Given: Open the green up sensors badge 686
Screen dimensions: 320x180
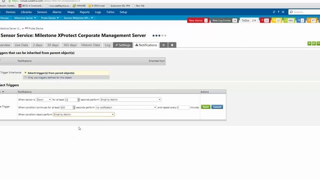Looking at the screenshot, I should pos(289,20).
